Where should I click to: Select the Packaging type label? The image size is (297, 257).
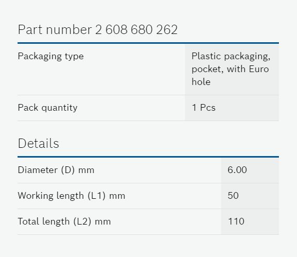click(x=51, y=56)
